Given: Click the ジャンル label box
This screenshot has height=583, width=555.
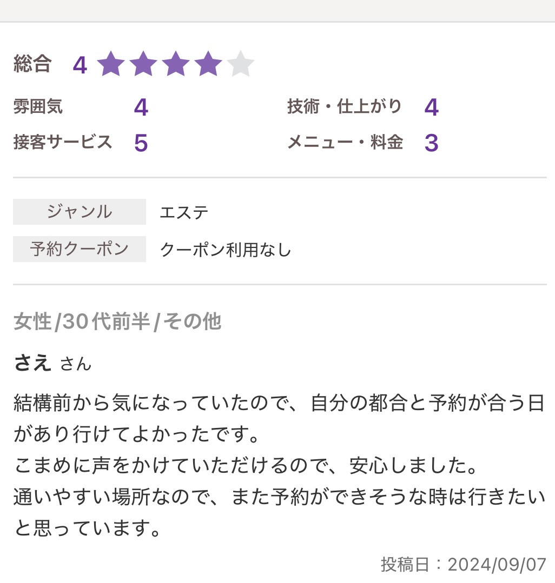Looking at the screenshot, I should pyautogui.click(x=80, y=212).
